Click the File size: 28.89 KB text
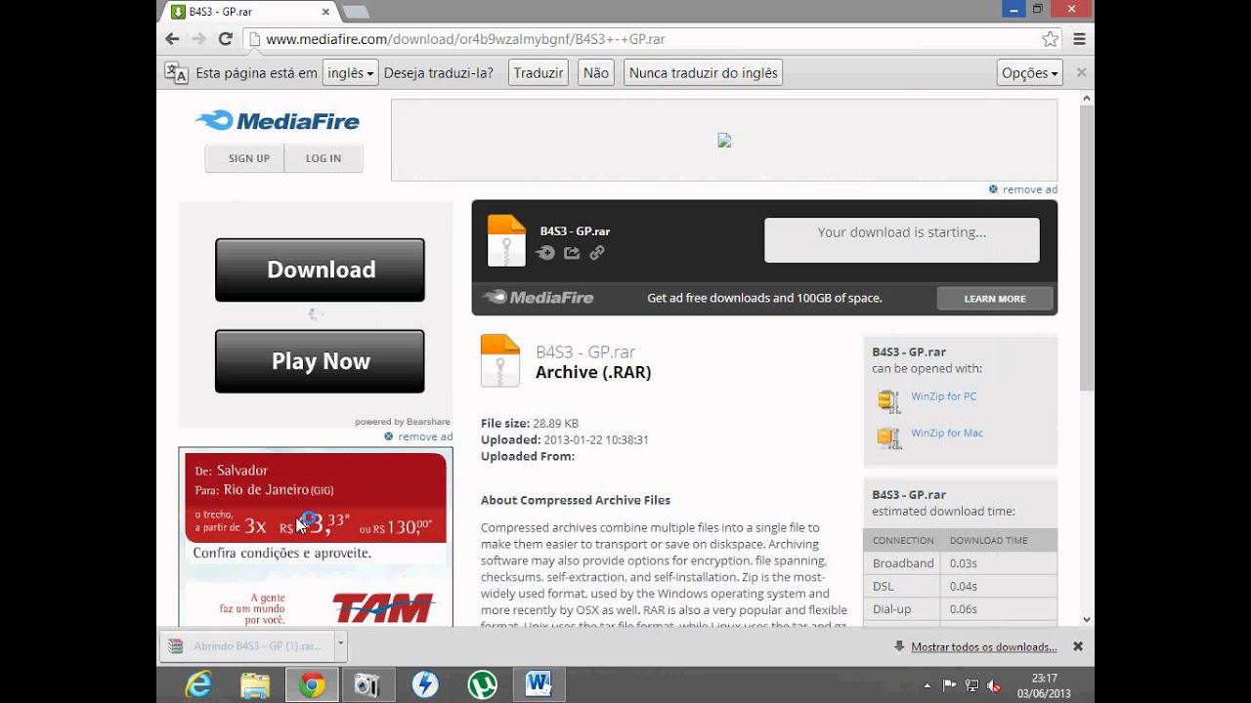 point(530,424)
